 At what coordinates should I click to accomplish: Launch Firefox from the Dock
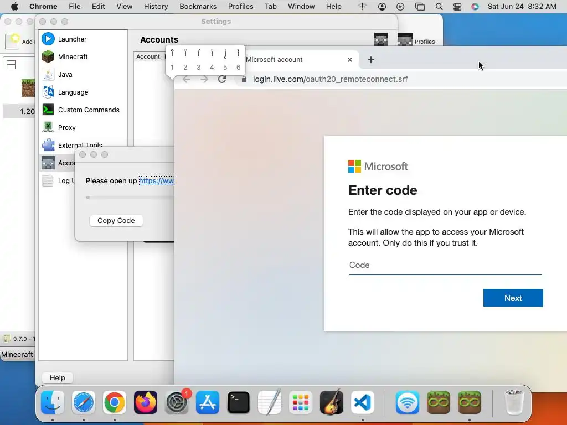146,402
